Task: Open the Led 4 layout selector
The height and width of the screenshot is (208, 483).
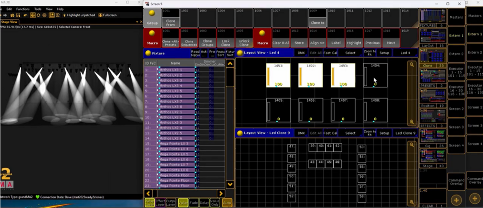Action: click(405, 53)
